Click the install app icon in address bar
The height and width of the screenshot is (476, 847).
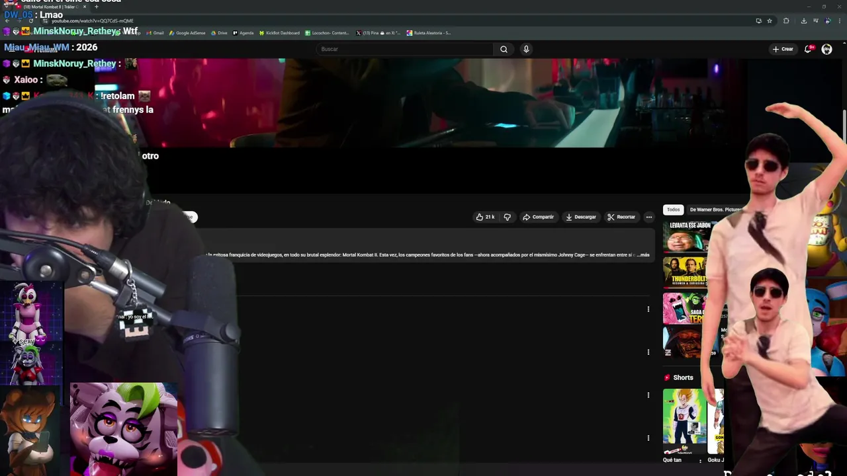pyautogui.click(x=758, y=20)
